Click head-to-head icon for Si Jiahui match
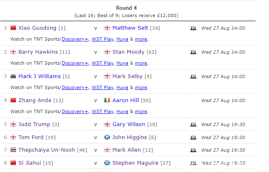The height and width of the screenshot is (172, 269). click(x=193, y=163)
